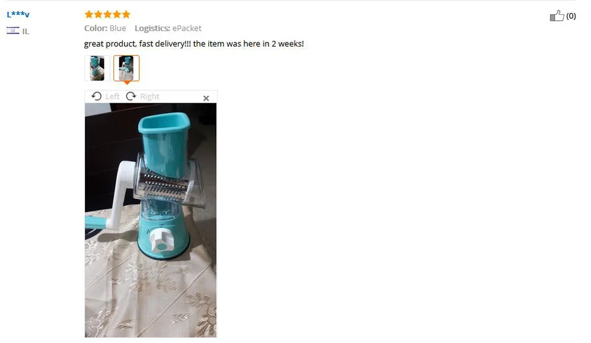This screenshot has height=343, width=591.
Task: Open the first review photo thumbnail
Action: coord(97,68)
